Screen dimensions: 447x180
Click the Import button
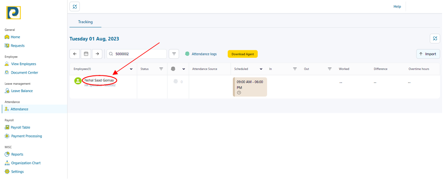[428, 54]
